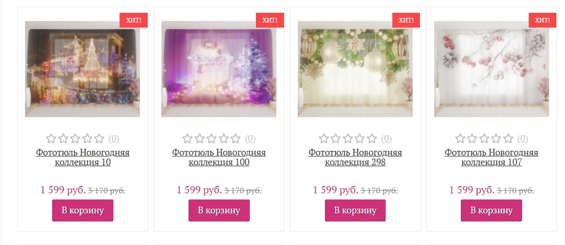The width and height of the screenshot is (565, 245).
Task: Open the Christmas lights curtain thumbnail
Action: 83,69
